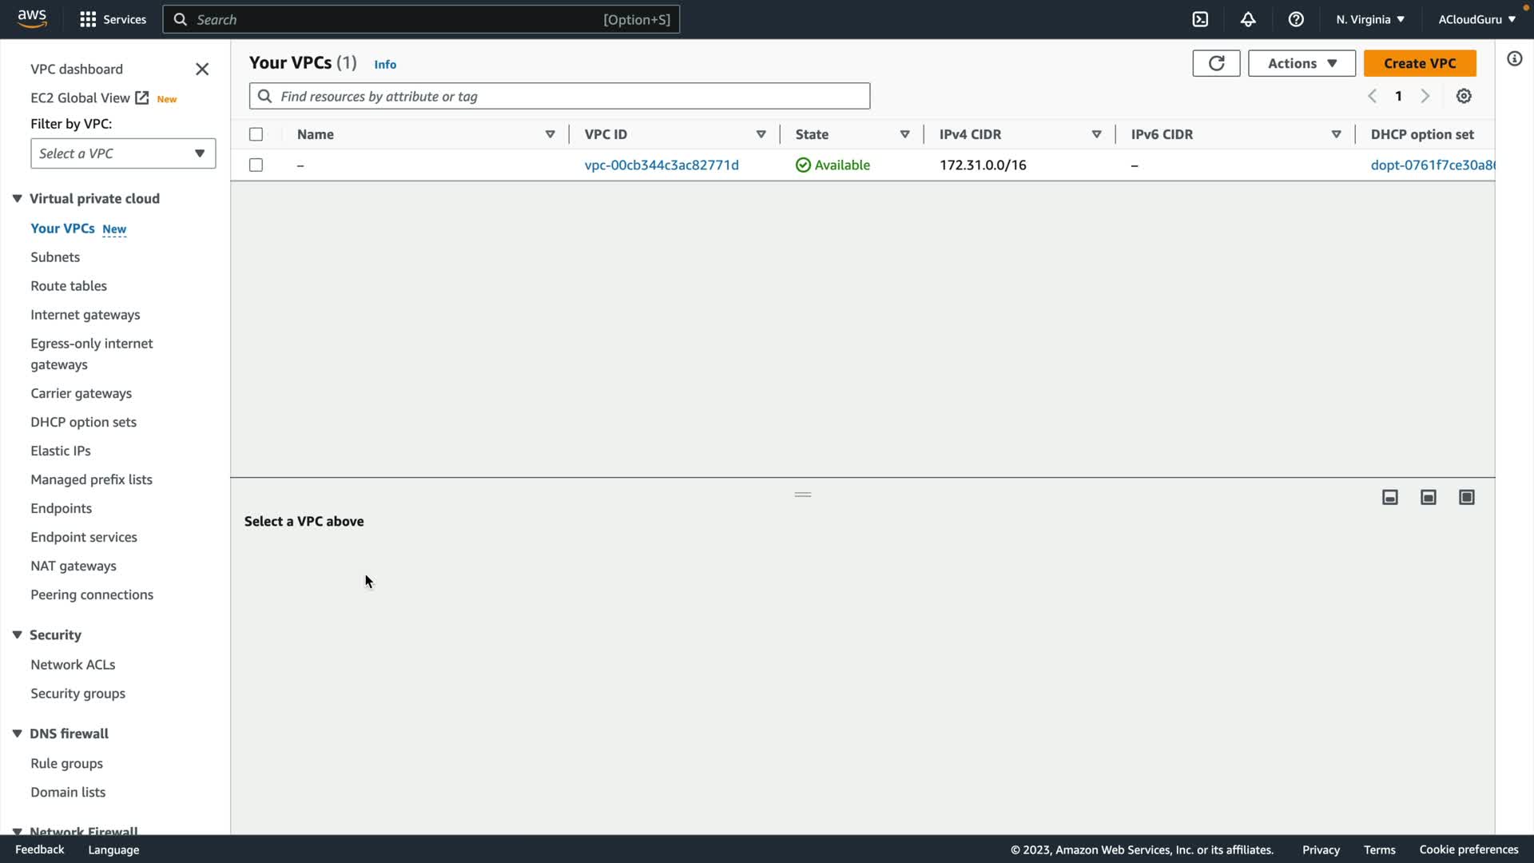
Task: Open the vpc-00cb344c3ac82771d link
Action: (662, 165)
